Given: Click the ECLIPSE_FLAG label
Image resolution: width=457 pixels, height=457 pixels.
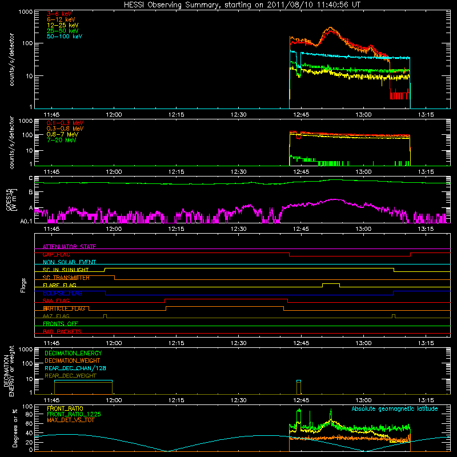Looking at the screenshot, I should (x=62, y=293).
